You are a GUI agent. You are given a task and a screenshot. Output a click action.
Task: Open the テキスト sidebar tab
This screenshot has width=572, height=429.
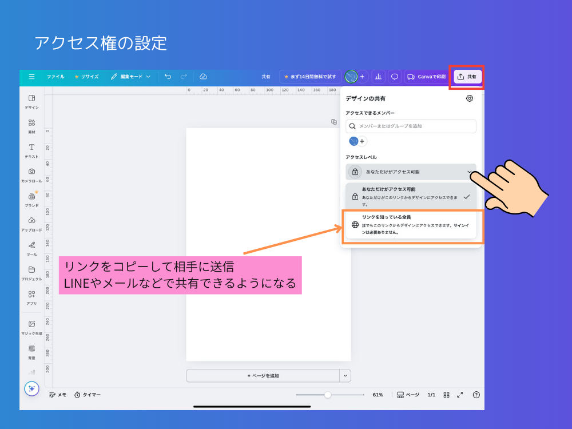click(31, 150)
